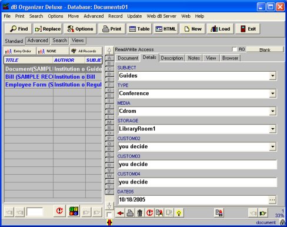Viewport: 287px width, 227px height.
Task: Click the up arrow above the alphabet strip
Action: [109, 51]
